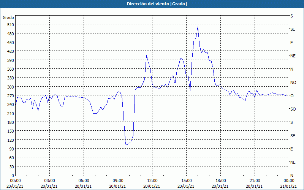Click the "Grado" axis unit label

pos(8,17)
